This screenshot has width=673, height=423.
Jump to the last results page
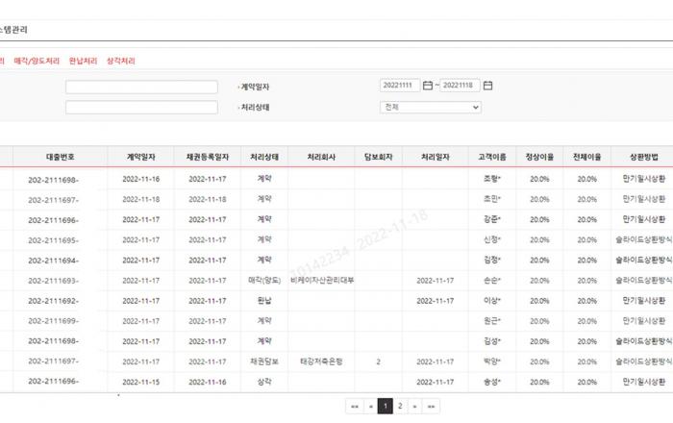coord(432,407)
